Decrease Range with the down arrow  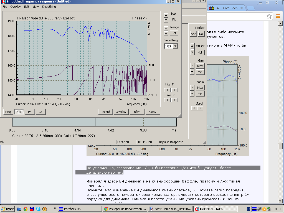click(166, 34)
